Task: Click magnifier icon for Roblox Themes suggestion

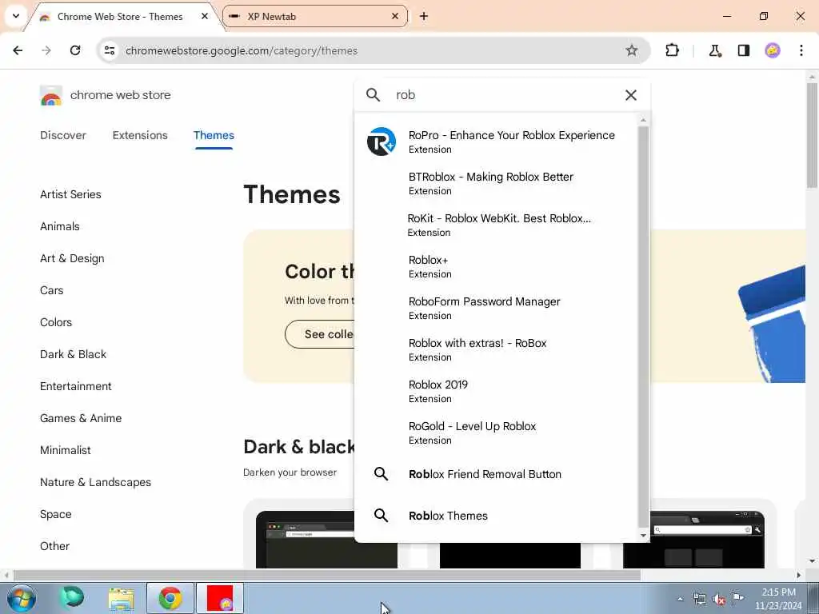Action: tap(382, 516)
